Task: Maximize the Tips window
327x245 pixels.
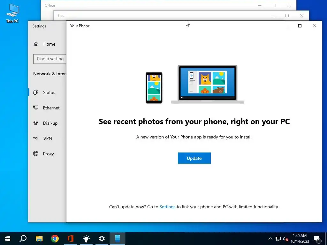Action: click(x=287, y=16)
